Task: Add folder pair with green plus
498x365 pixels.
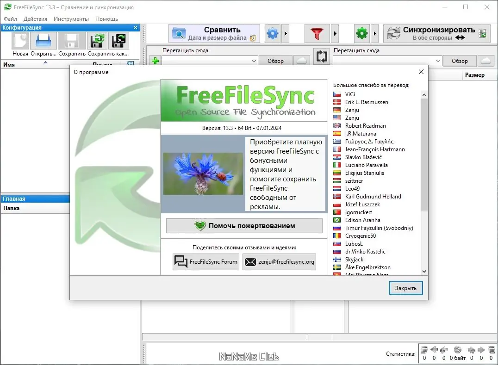Action: (x=156, y=61)
